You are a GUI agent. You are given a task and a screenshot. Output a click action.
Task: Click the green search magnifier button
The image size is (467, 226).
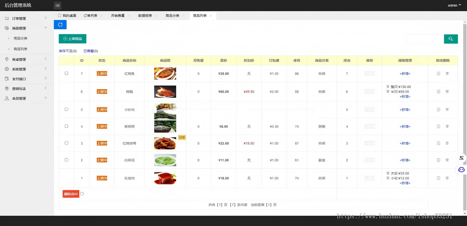click(x=451, y=39)
